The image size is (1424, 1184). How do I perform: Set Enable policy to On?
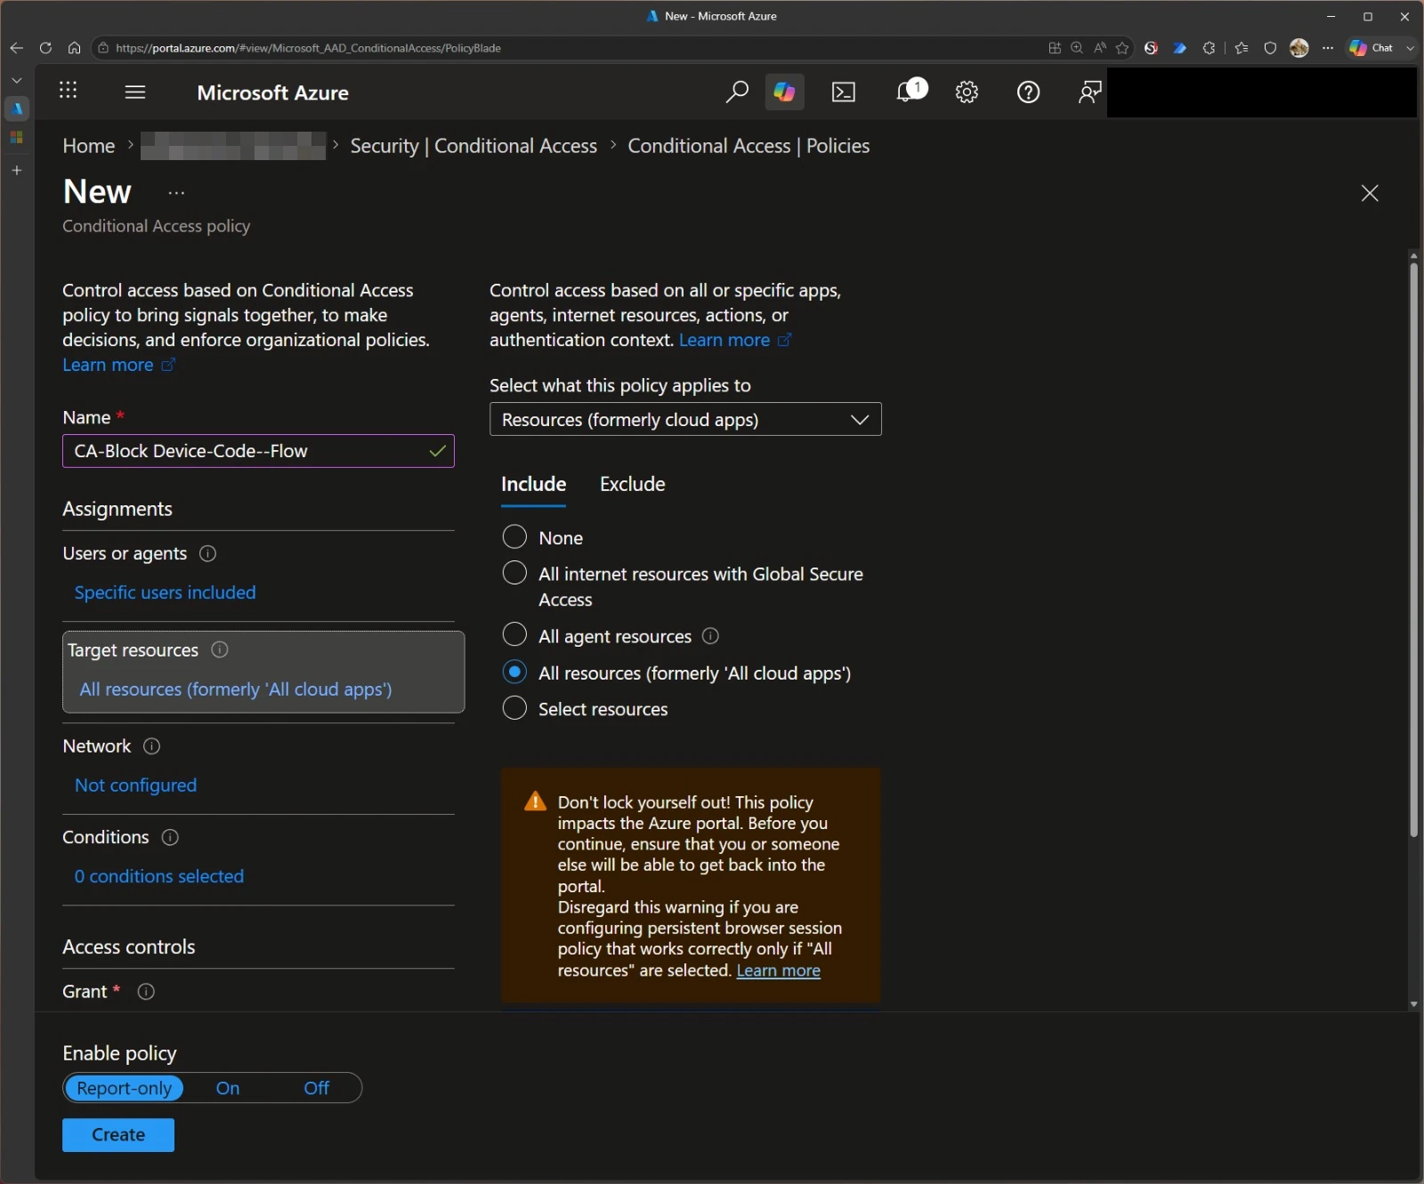pyautogui.click(x=228, y=1088)
